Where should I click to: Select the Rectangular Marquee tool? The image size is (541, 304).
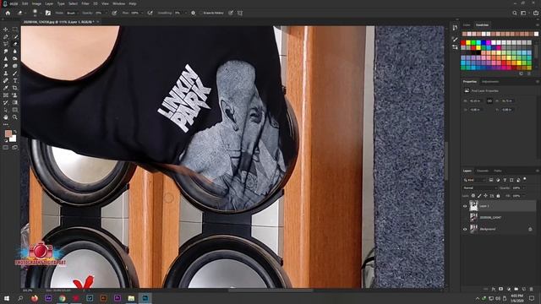point(15,30)
